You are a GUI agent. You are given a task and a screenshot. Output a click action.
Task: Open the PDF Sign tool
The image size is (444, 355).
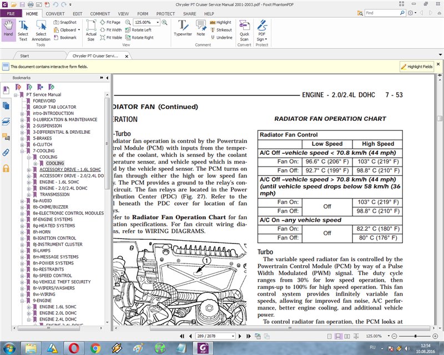[x=262, y=31]
